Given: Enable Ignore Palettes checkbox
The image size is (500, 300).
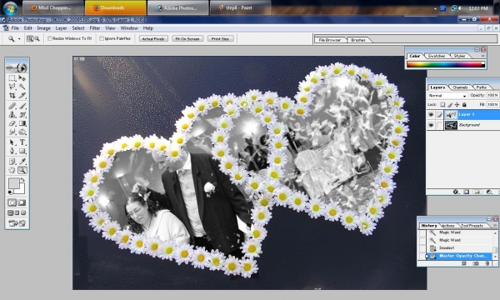Looking at the screenshot, I should tap(102, 38).
